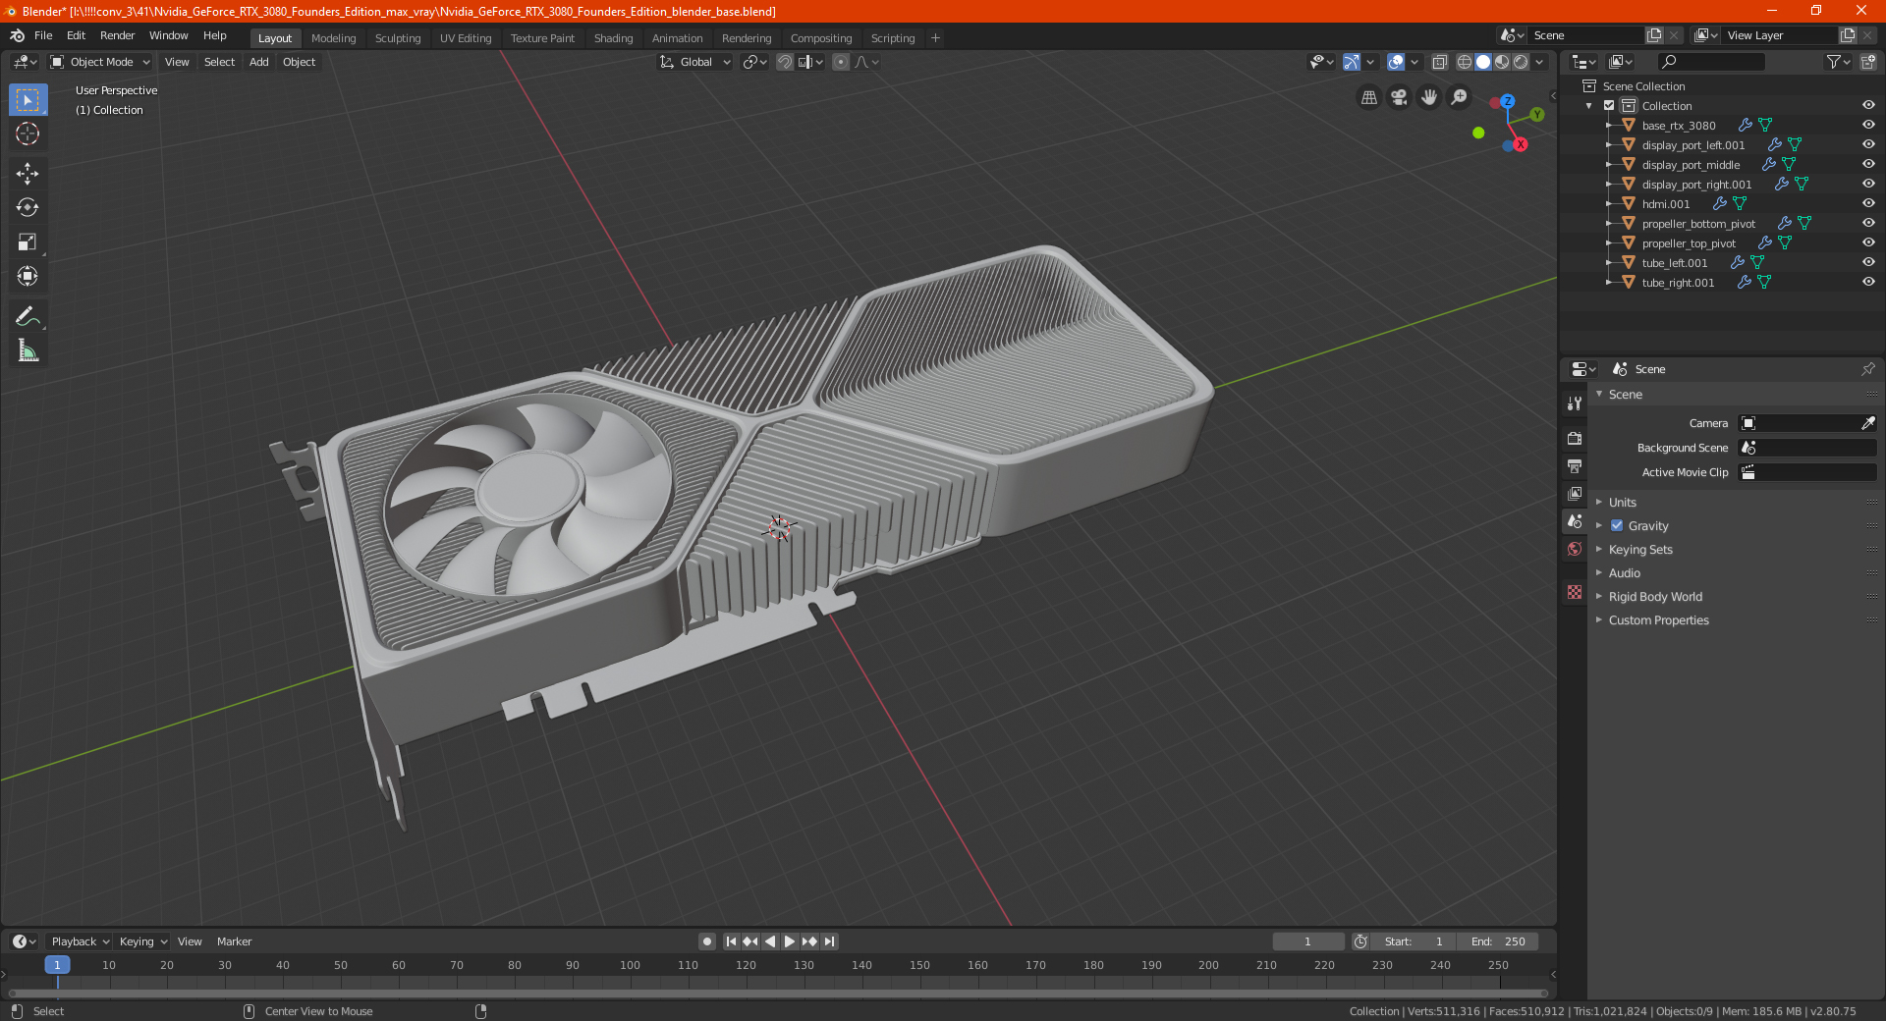Hide propeller_top_pivot with its eye icon
Image resolution: width=1886 pixels, height=1021 pixels.
click(x=1868, y=242)
